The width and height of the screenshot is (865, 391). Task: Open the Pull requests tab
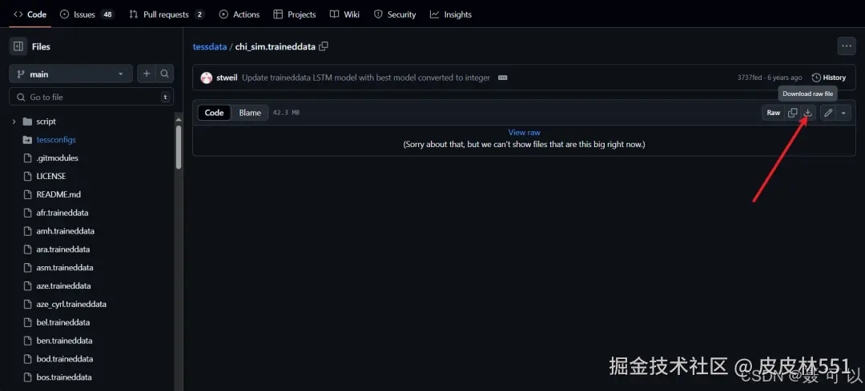point(167,14)
